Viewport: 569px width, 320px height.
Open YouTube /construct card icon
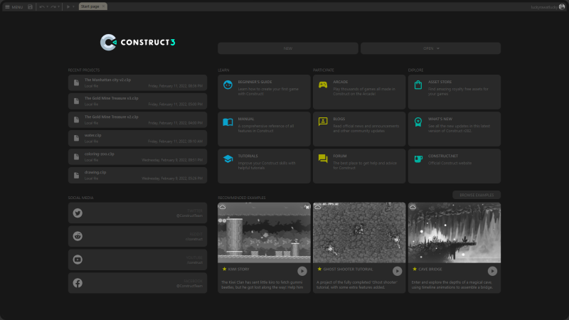pyautogui.click(x=78, y=260)
